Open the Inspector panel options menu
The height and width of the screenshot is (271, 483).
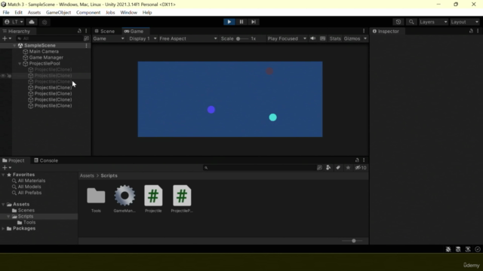tap(478, 31)
